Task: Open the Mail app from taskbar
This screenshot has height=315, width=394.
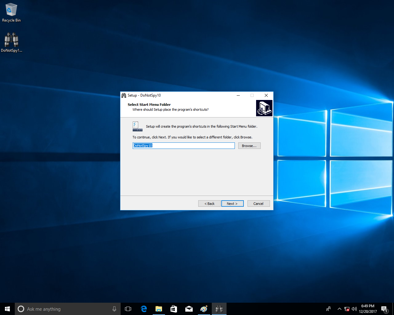Action: coord(189,309)
